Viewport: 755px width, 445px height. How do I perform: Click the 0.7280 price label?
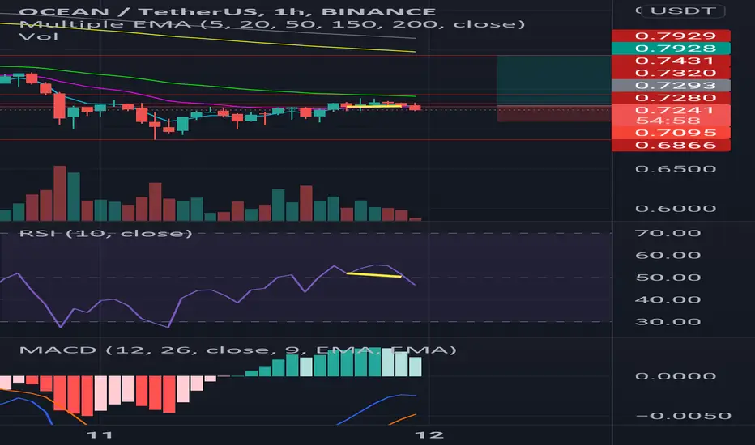(x=671, y=98)
